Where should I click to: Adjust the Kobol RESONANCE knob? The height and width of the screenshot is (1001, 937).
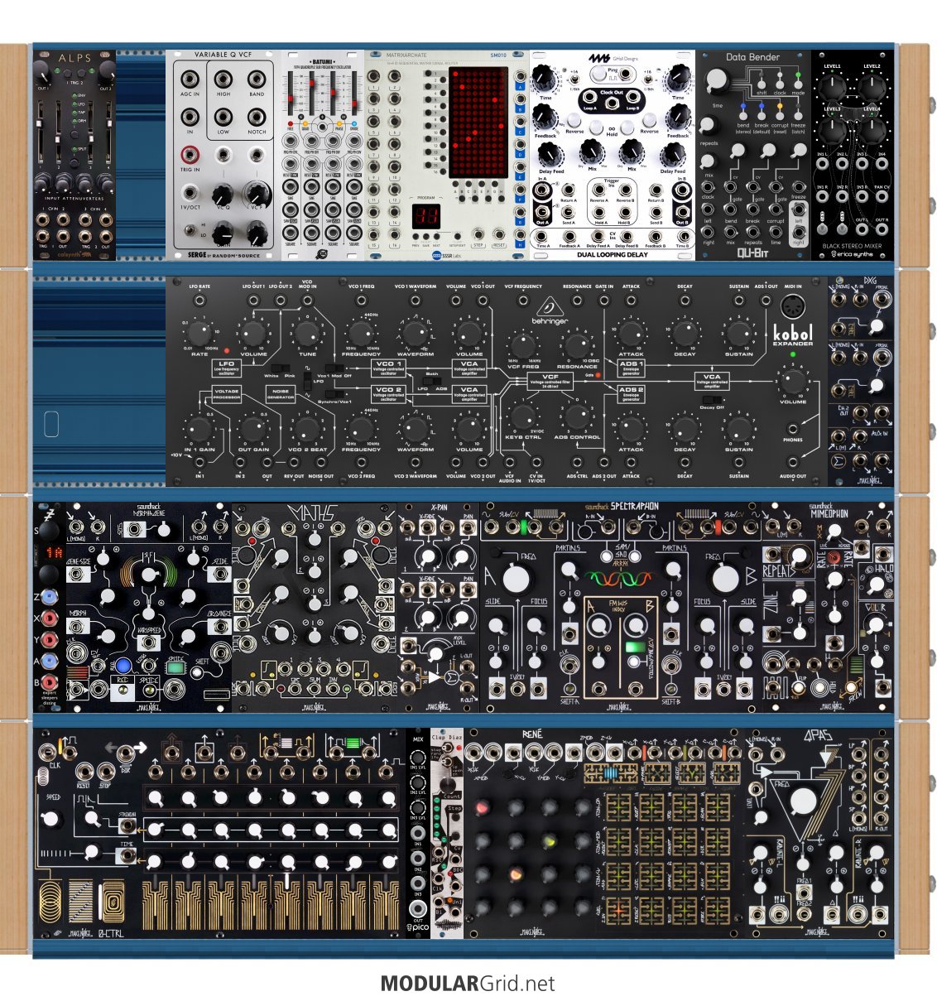tap(576, 345)
